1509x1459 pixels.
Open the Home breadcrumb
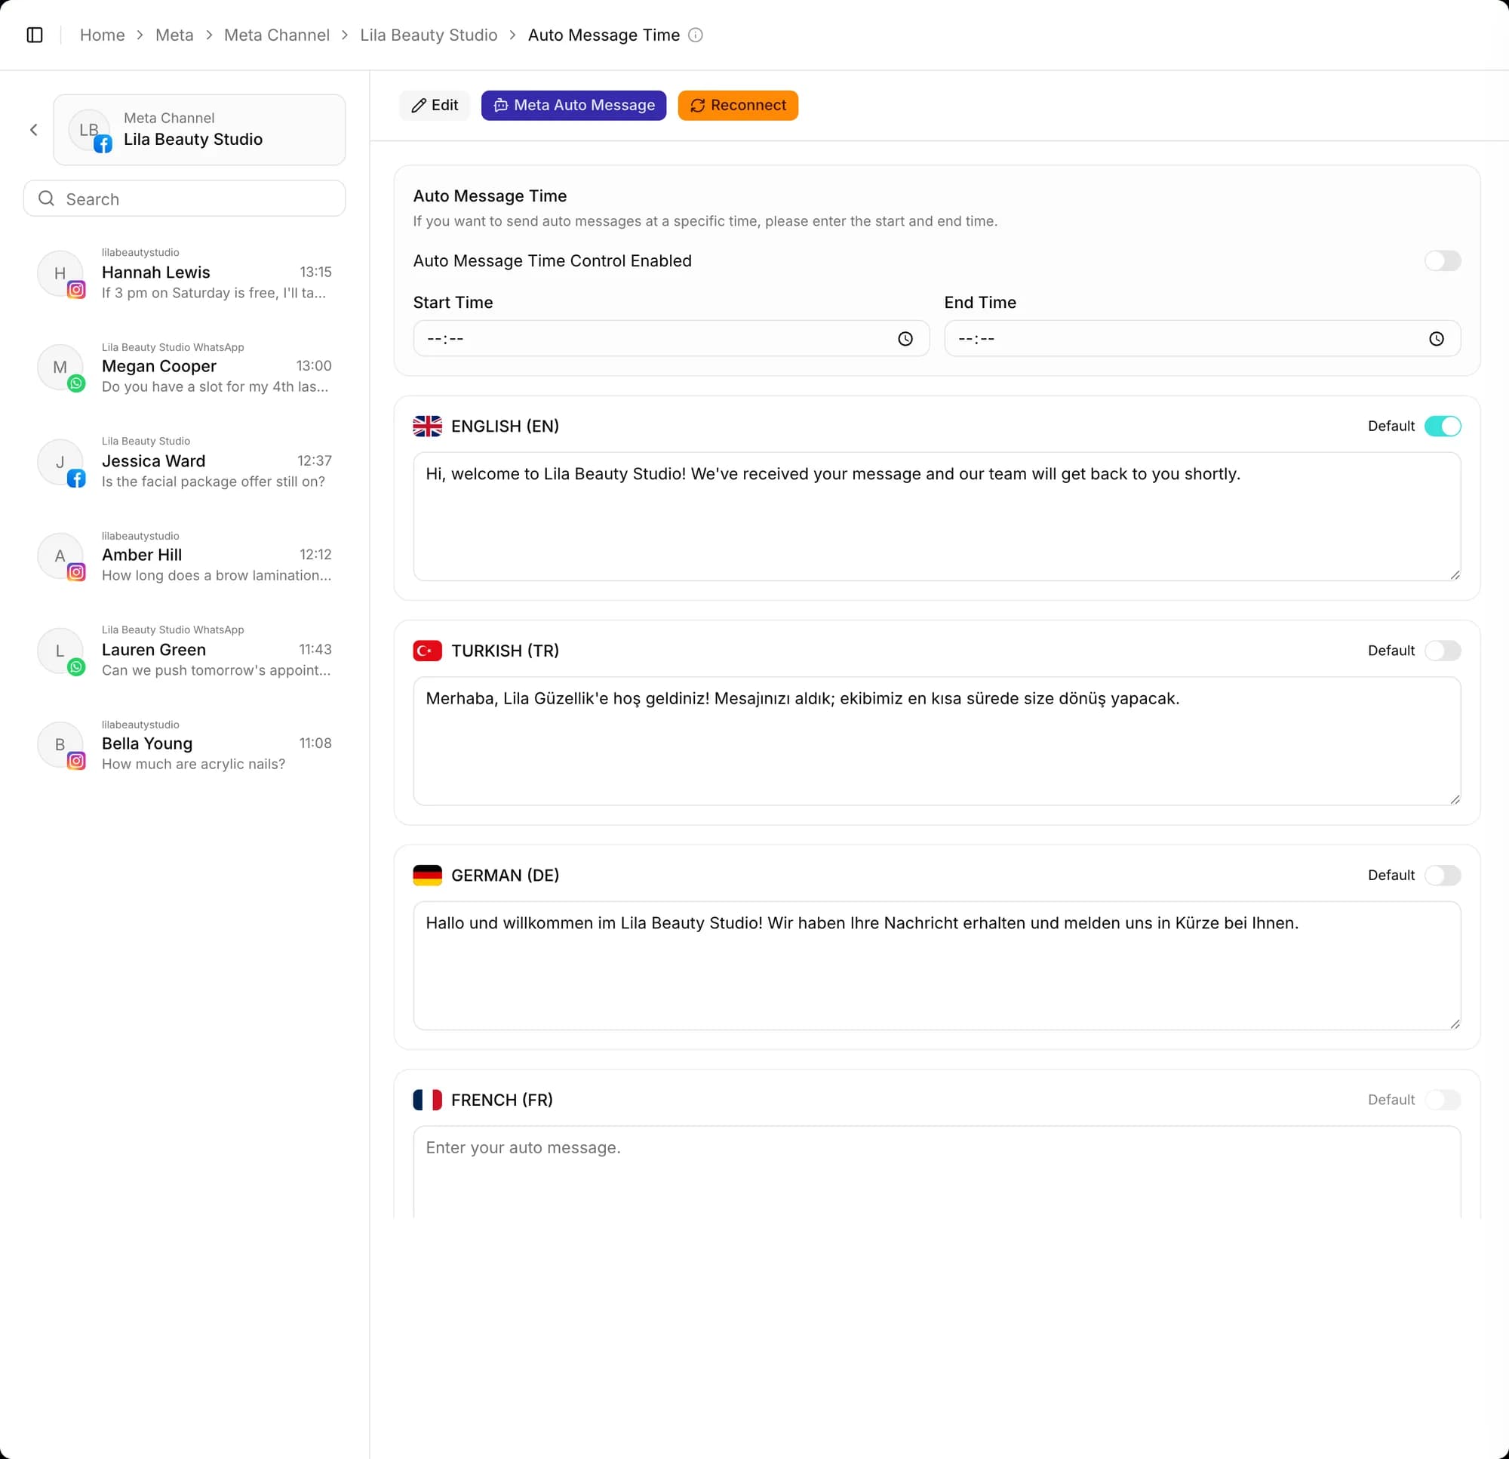click(103, 35)
